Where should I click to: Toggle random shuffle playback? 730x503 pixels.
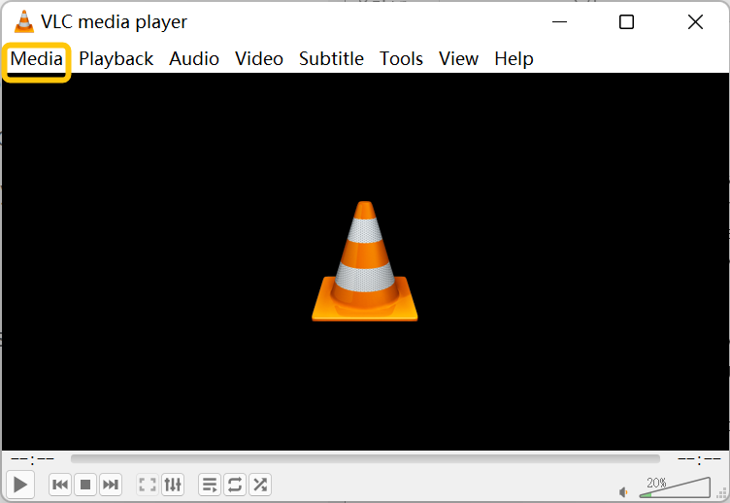click(x=259, y=484)
